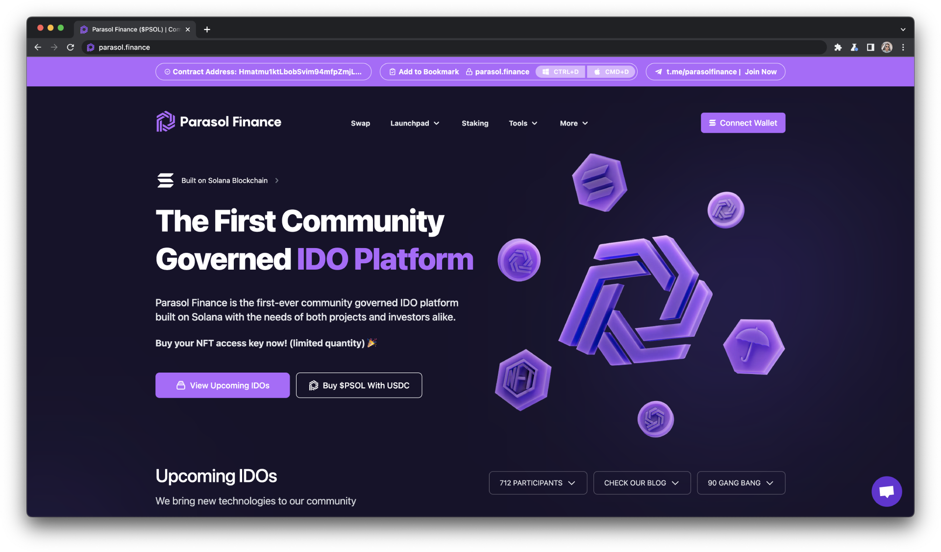Open the Chrome extensions puzzle icon

(x=838, y=47)
